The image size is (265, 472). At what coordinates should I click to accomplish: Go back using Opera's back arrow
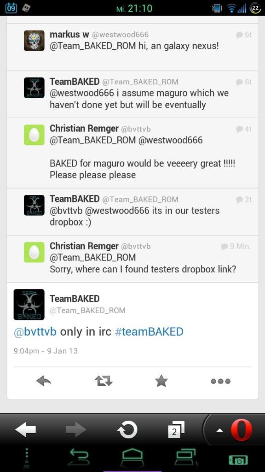pyautogui.click(x=26, y=429)
